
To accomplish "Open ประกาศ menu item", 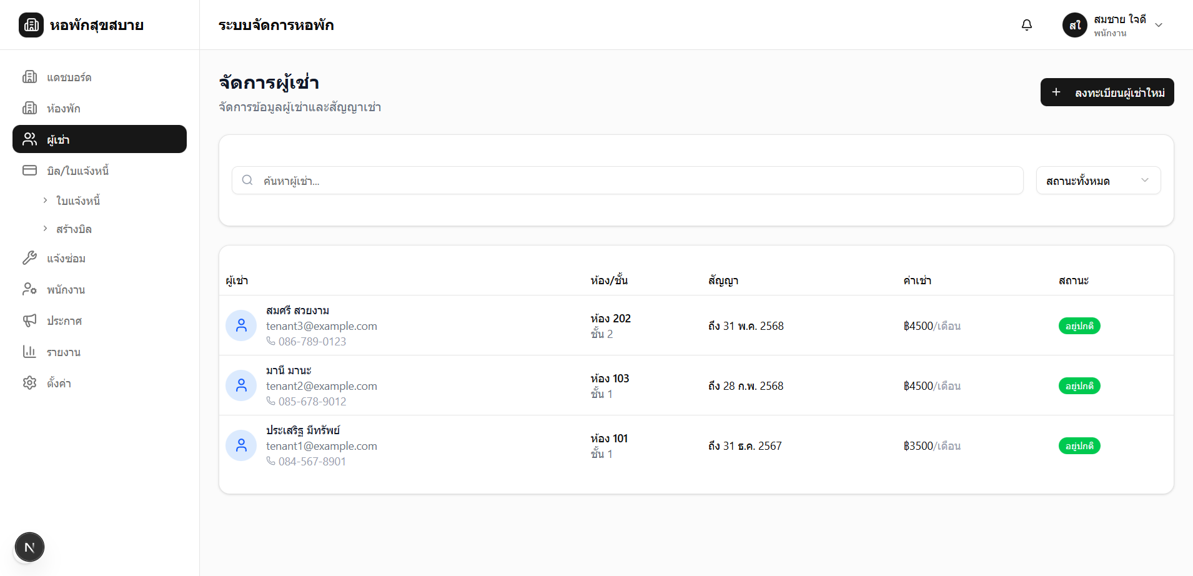I will coord(99,320).
